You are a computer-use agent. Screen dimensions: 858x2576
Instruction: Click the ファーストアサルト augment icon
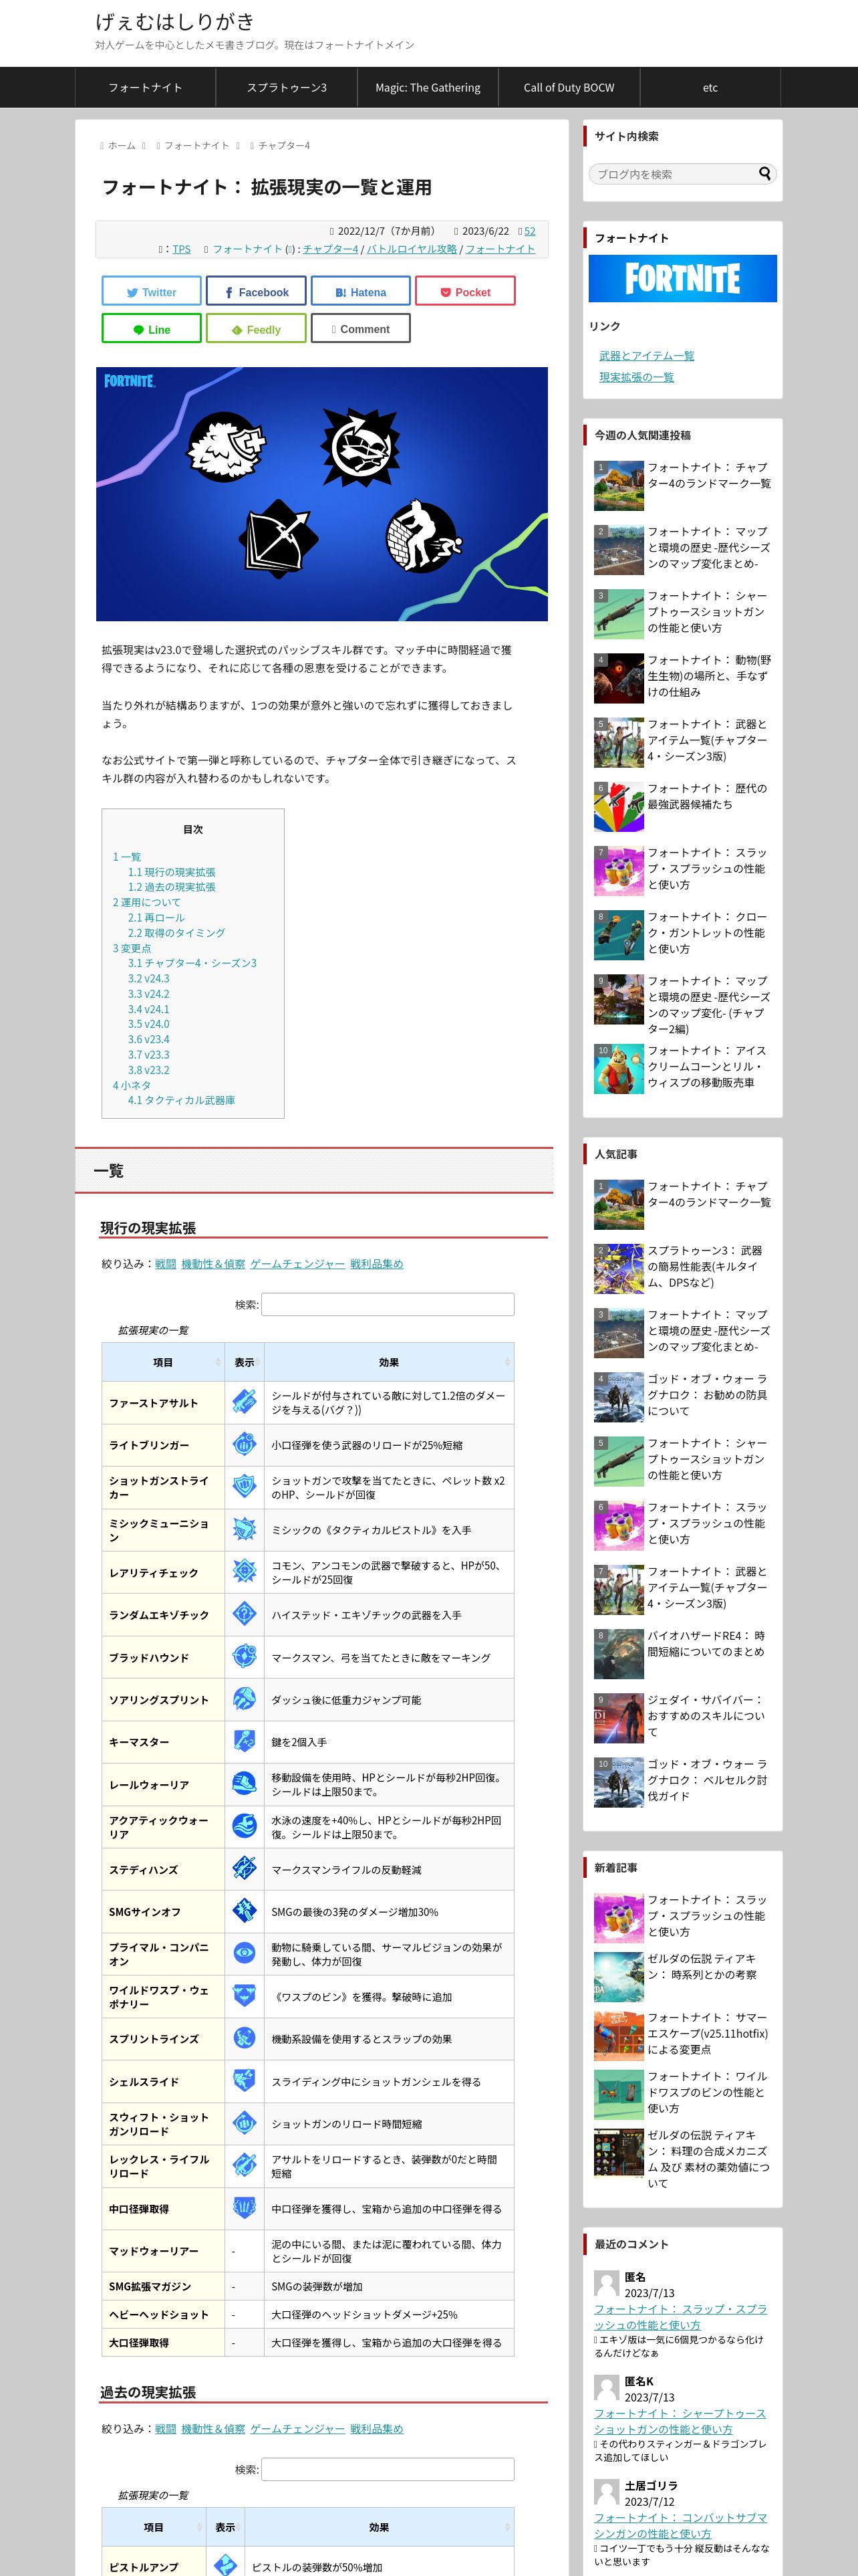(x=244, y=1402)
